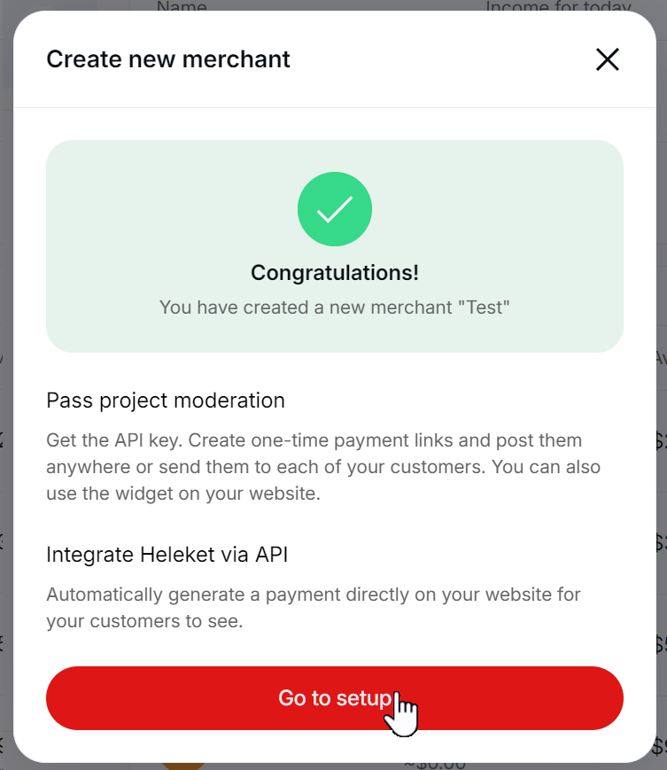
Task: Select the 'Pass project moderation' heading
Action: pyautogui.click(x=166, y=401)
